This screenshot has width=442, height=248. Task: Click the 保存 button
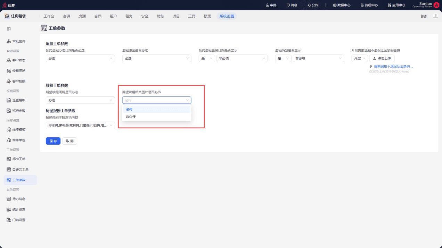click(x=53, y=141)
